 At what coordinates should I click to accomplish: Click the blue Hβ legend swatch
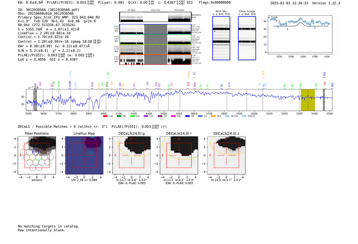(x=187, y=116)
